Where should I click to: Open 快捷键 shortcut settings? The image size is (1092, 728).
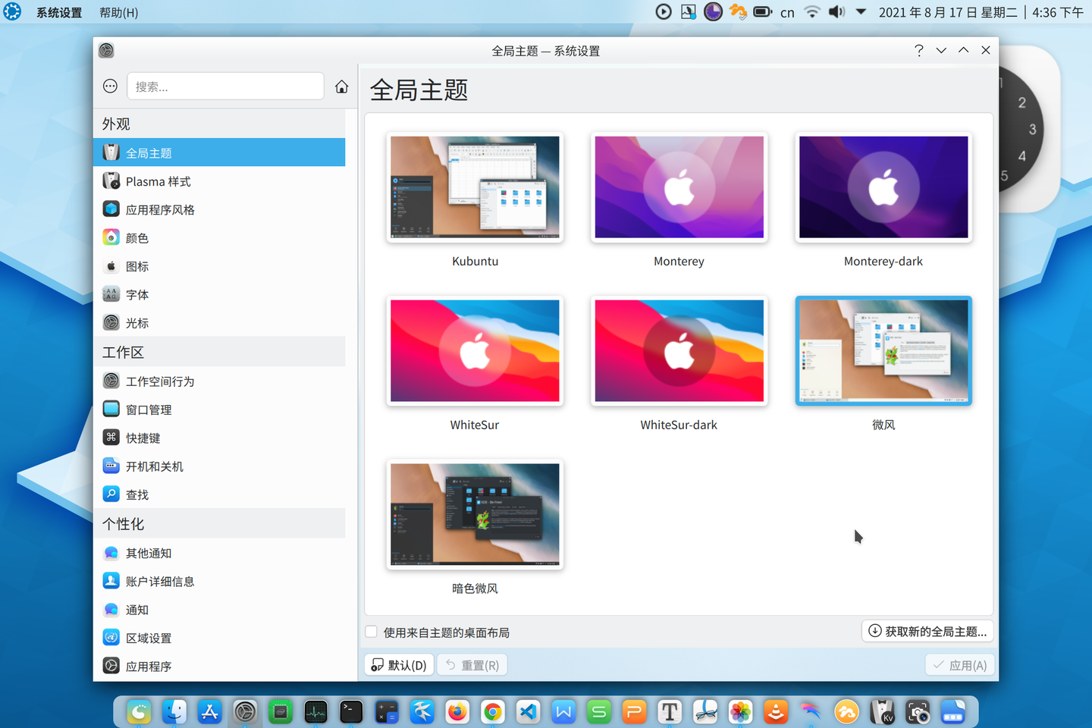click(x=219, y=438)
